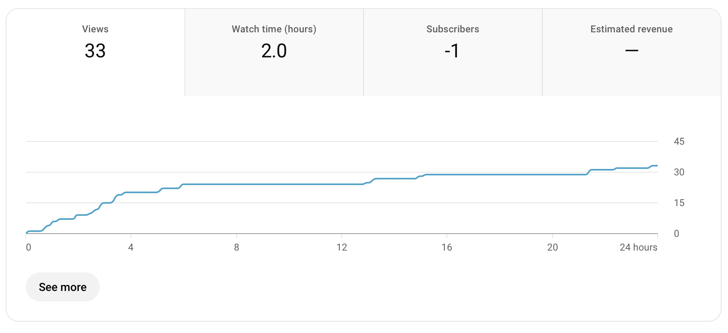Click the 24 hours x-axis label
728x333 pixels.
[x=638, y=247]
